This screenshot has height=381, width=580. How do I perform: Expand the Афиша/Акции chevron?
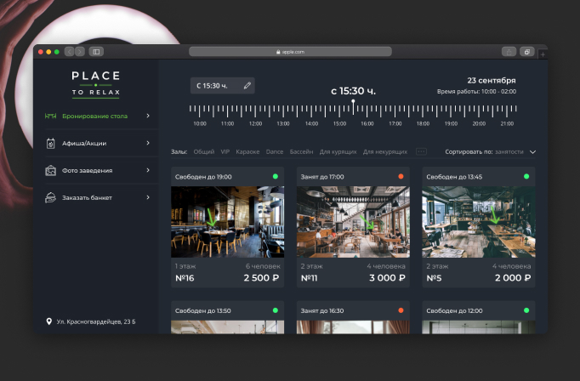[x=148, y=143]
